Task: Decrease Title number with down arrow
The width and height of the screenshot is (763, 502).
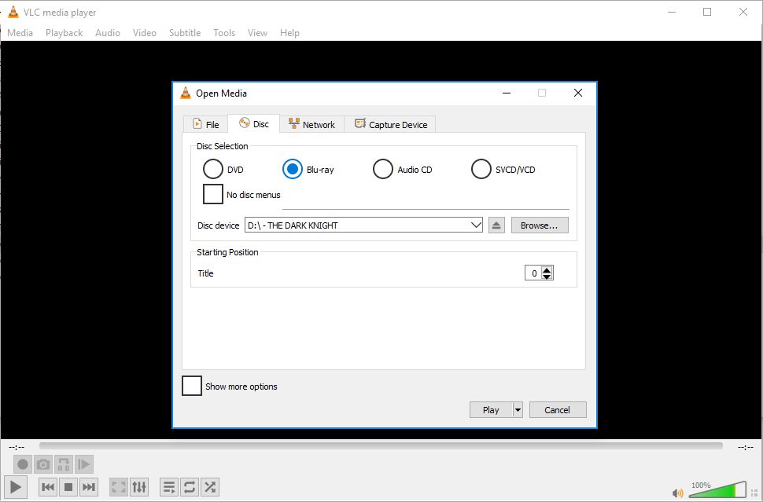Action: pos(547,277)
